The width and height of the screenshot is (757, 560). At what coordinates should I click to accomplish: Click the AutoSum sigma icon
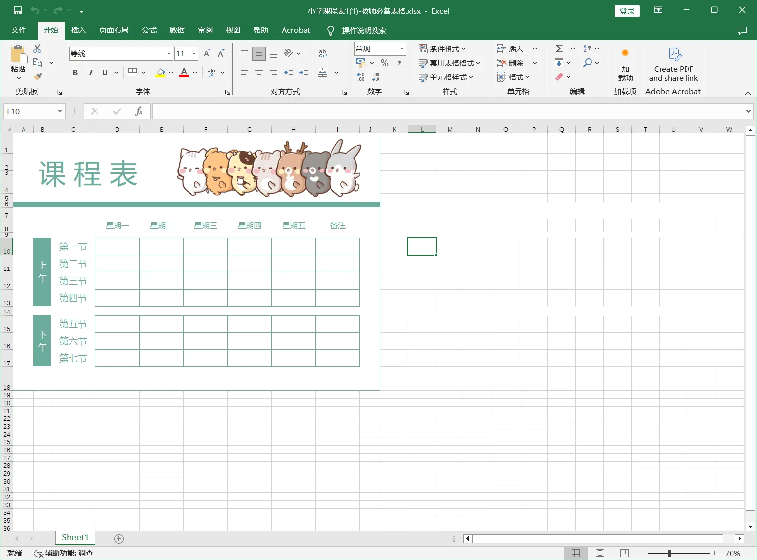tap(559, 49)
